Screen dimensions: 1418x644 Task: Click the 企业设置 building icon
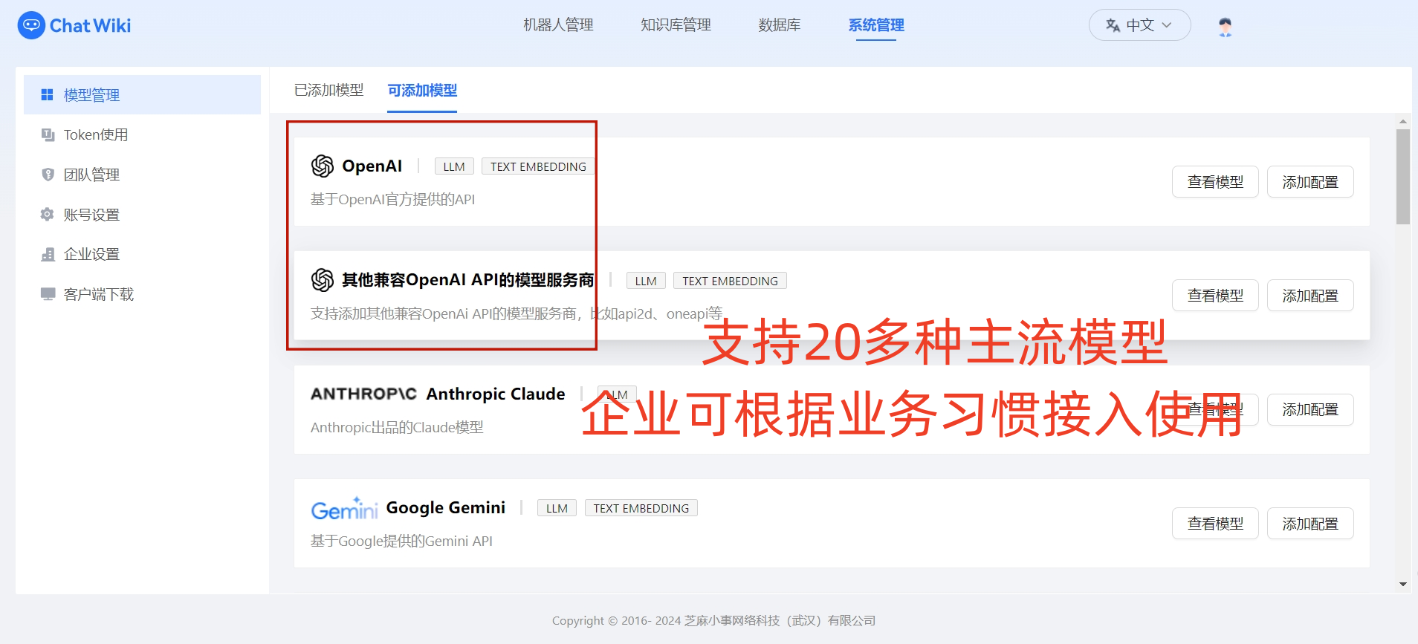(x=48, y=254)
